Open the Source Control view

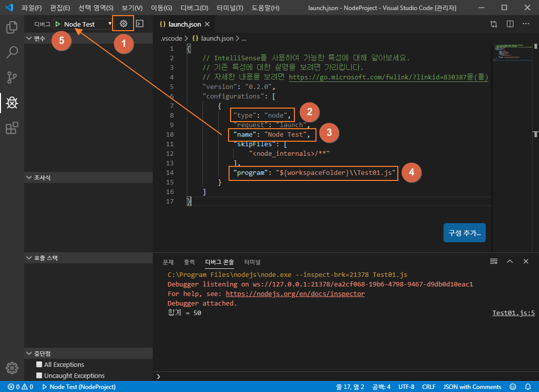tap(12, 77)
